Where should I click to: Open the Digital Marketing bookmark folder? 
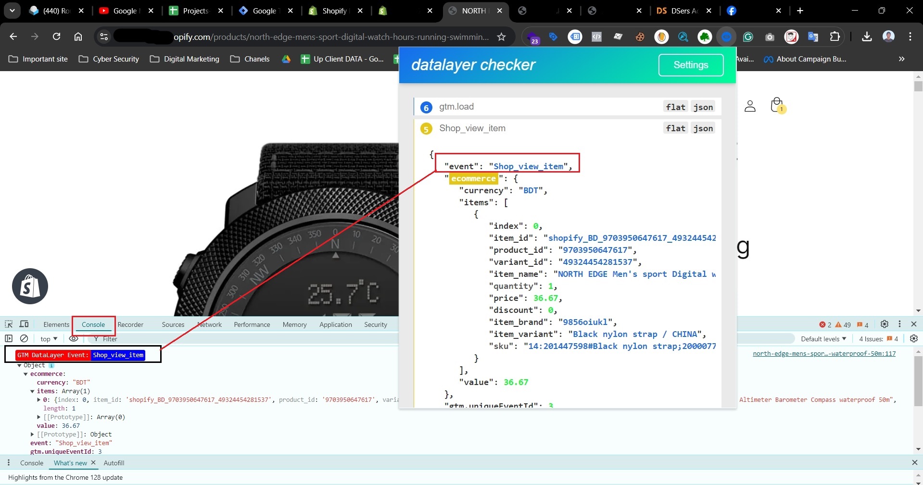185,59
